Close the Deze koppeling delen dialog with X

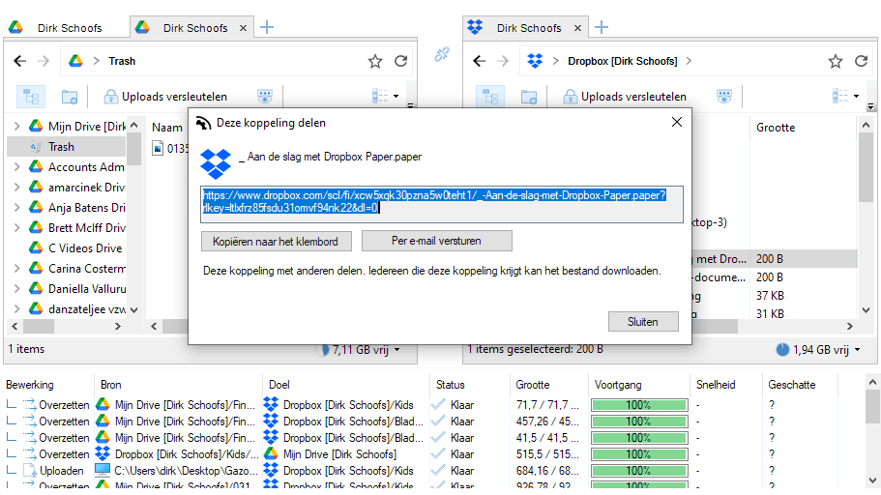[677, 122]
